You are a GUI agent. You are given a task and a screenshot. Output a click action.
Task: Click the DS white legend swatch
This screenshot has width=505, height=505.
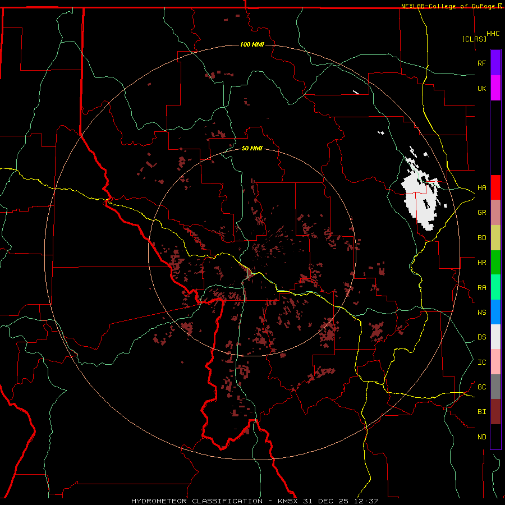(495, 337)
